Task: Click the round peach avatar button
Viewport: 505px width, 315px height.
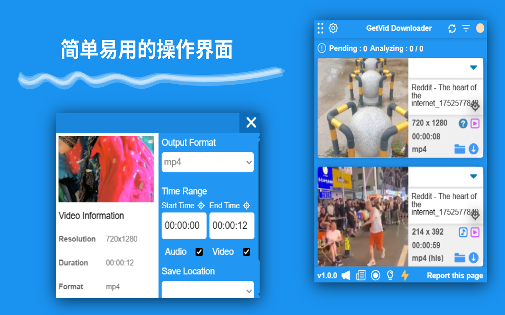Action: click(x=480, y=28)
